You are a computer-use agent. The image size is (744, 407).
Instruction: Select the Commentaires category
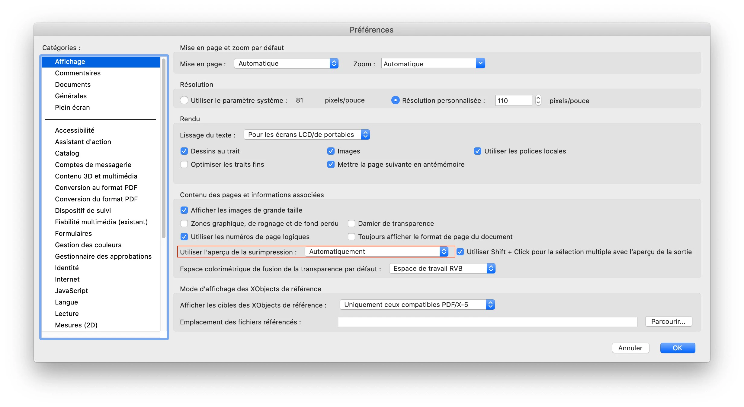point(78,73)
